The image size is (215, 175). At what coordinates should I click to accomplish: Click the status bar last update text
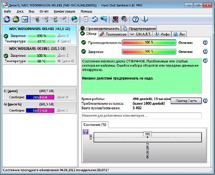coord(56,170)
